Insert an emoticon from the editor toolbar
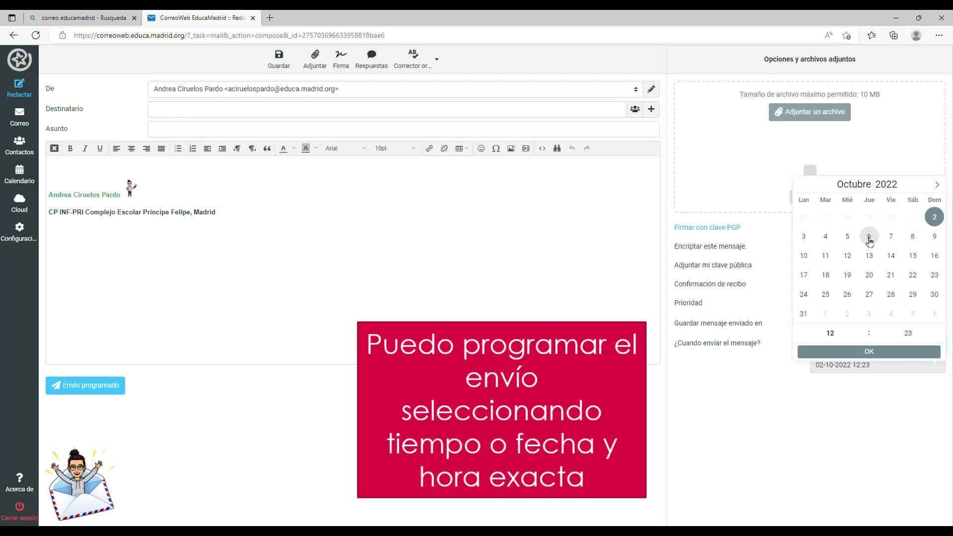This screenshot has height=536, width=953. pos(481,148)
